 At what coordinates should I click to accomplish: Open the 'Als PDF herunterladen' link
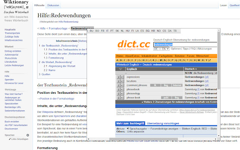[x=16, y=125]
